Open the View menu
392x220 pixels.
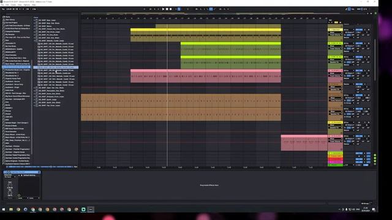coord(20,5)
